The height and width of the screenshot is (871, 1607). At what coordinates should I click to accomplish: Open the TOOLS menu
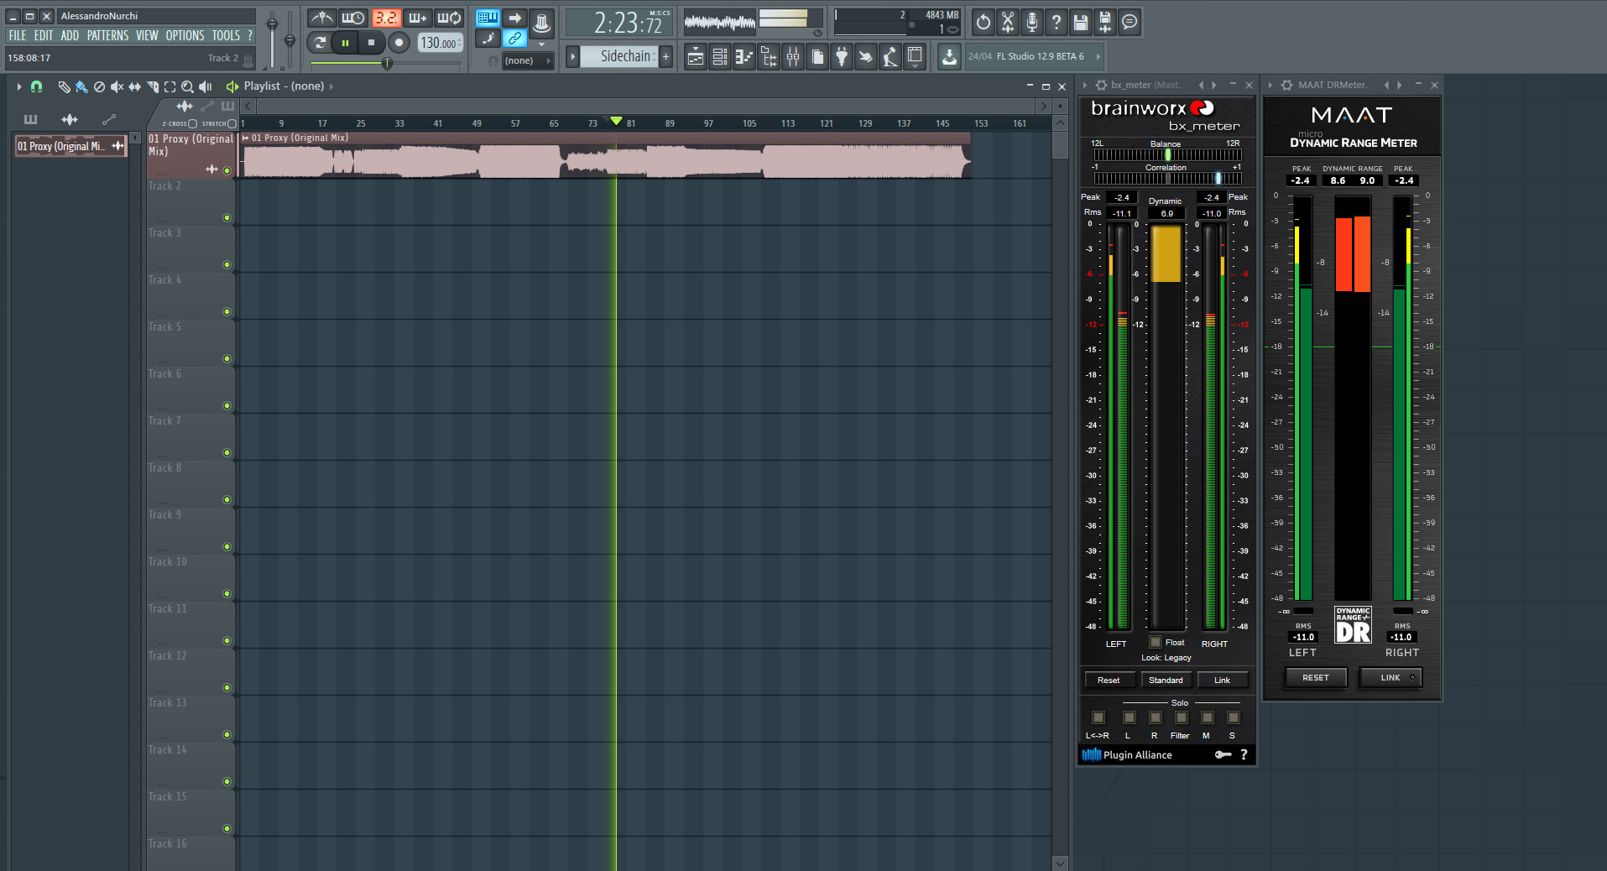[x=226, y=35]
